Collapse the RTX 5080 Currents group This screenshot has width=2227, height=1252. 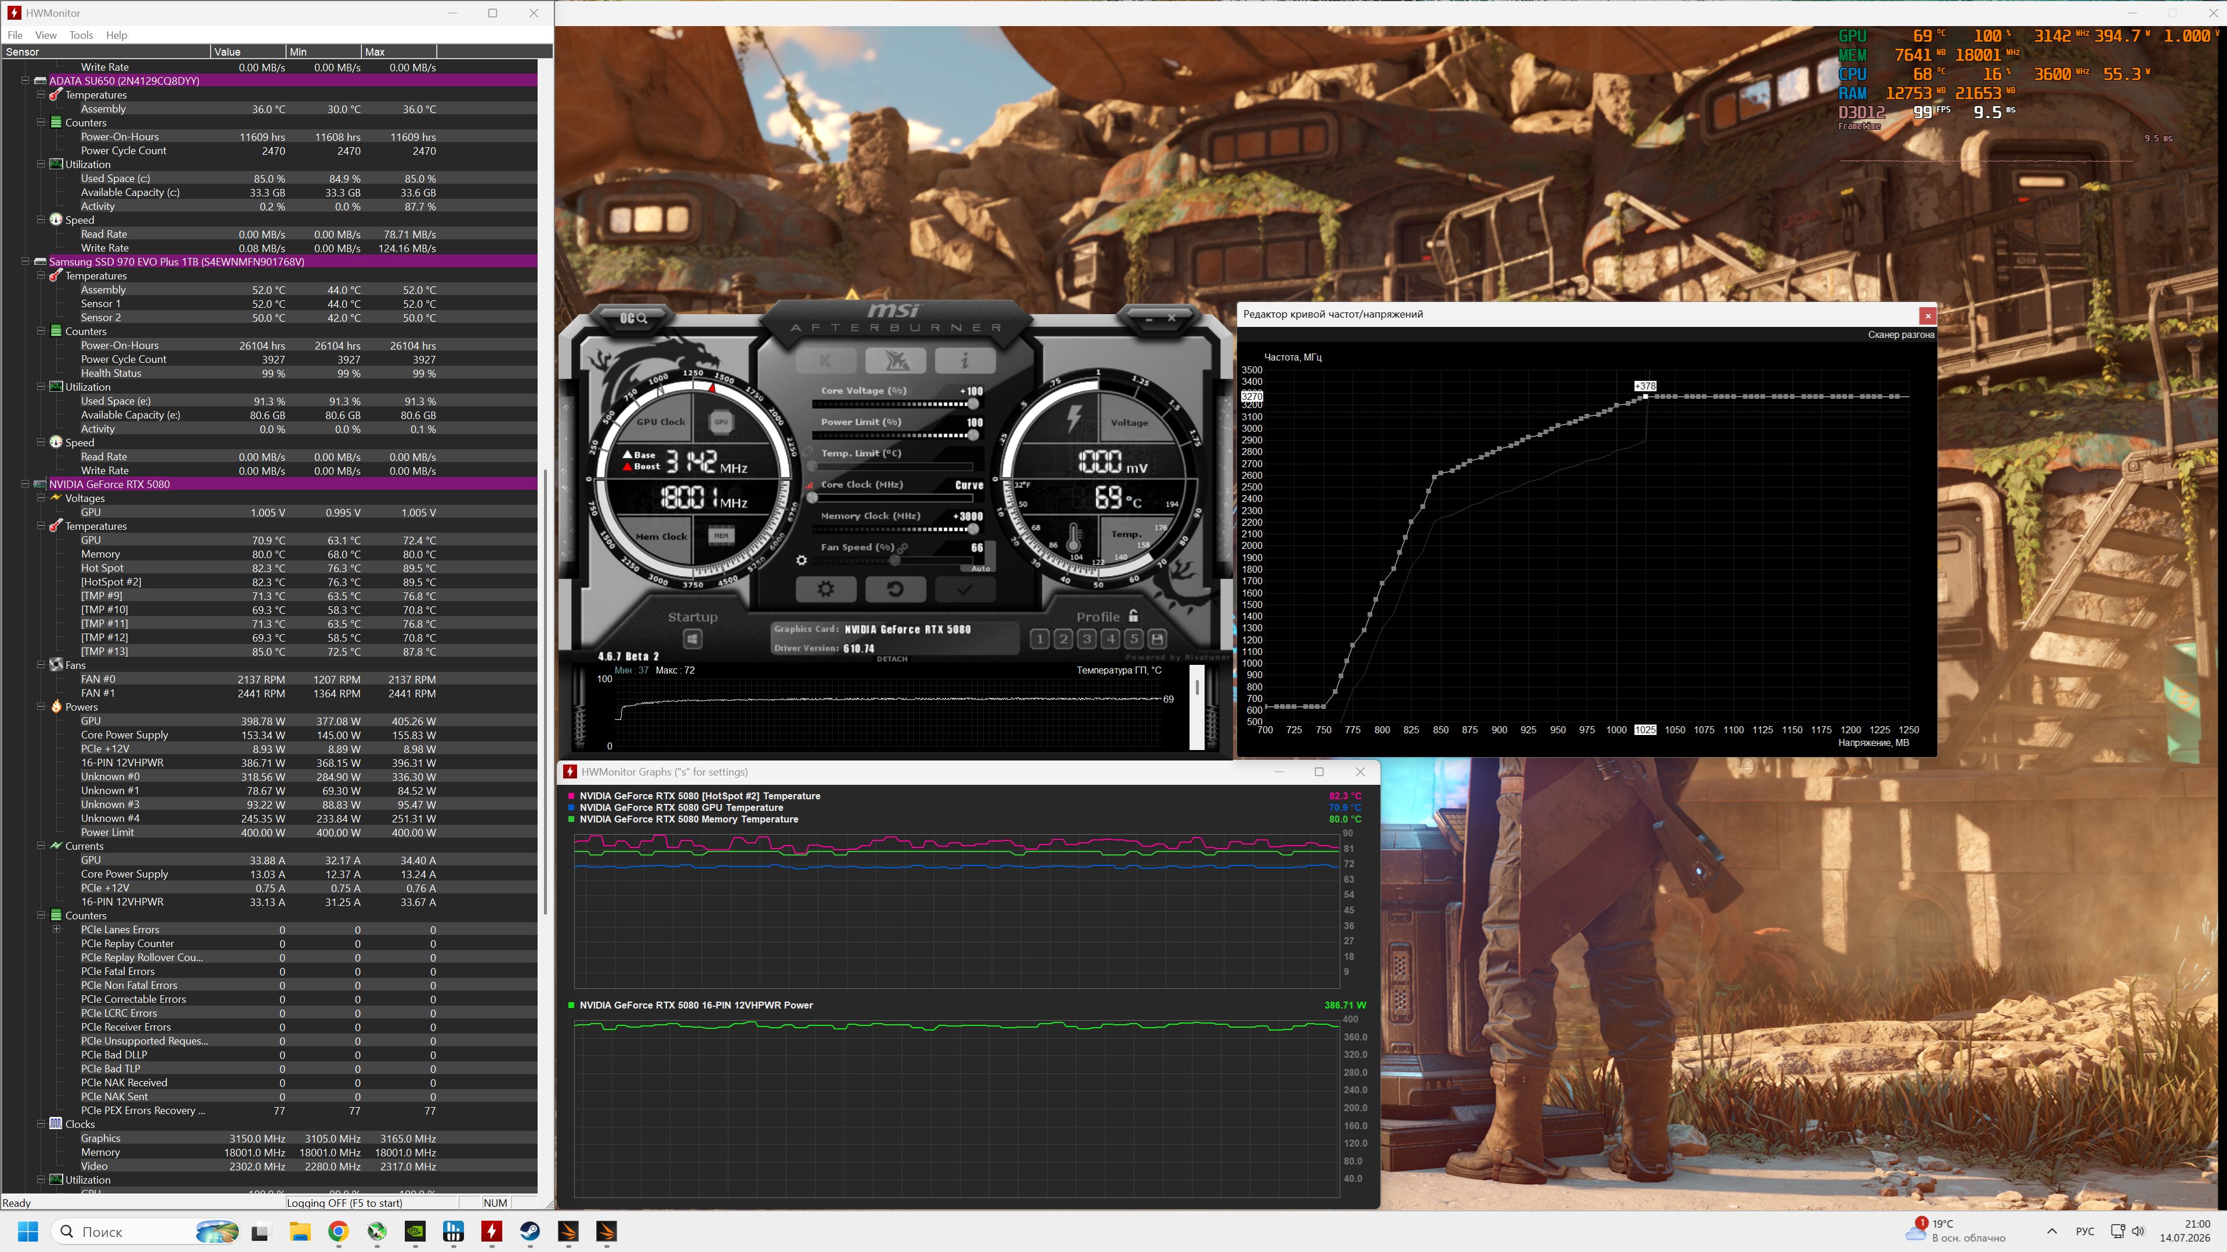click(41, 845)
